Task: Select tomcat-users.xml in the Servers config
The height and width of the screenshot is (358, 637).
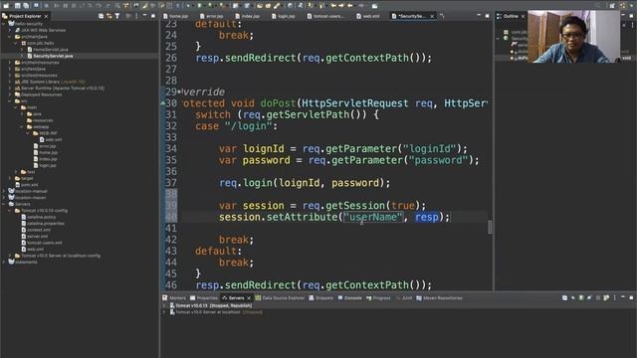Action: click(42, 243)
